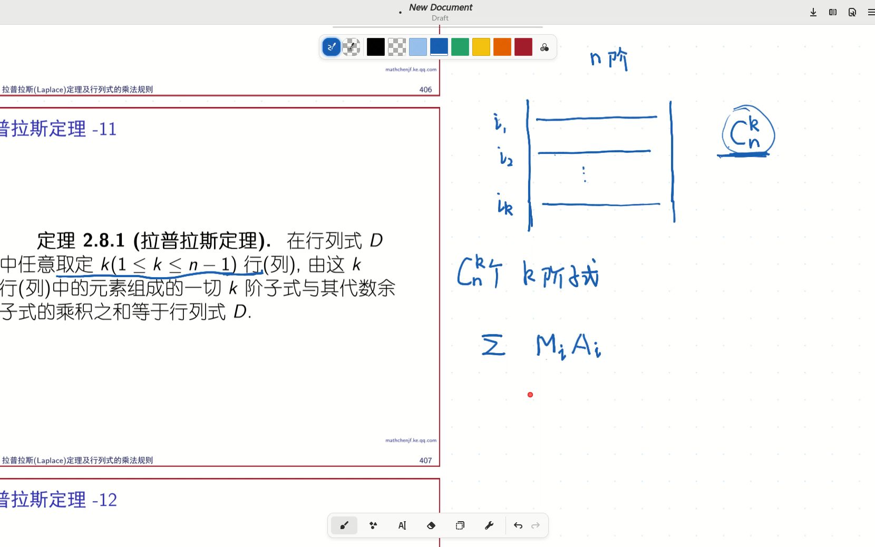Save the document with download arrow icon

(x=813, y=12)
